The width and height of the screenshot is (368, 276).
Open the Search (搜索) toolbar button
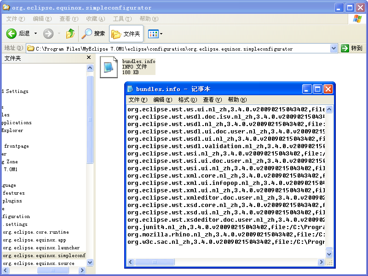pyautogui.click(x=93, y=34)
